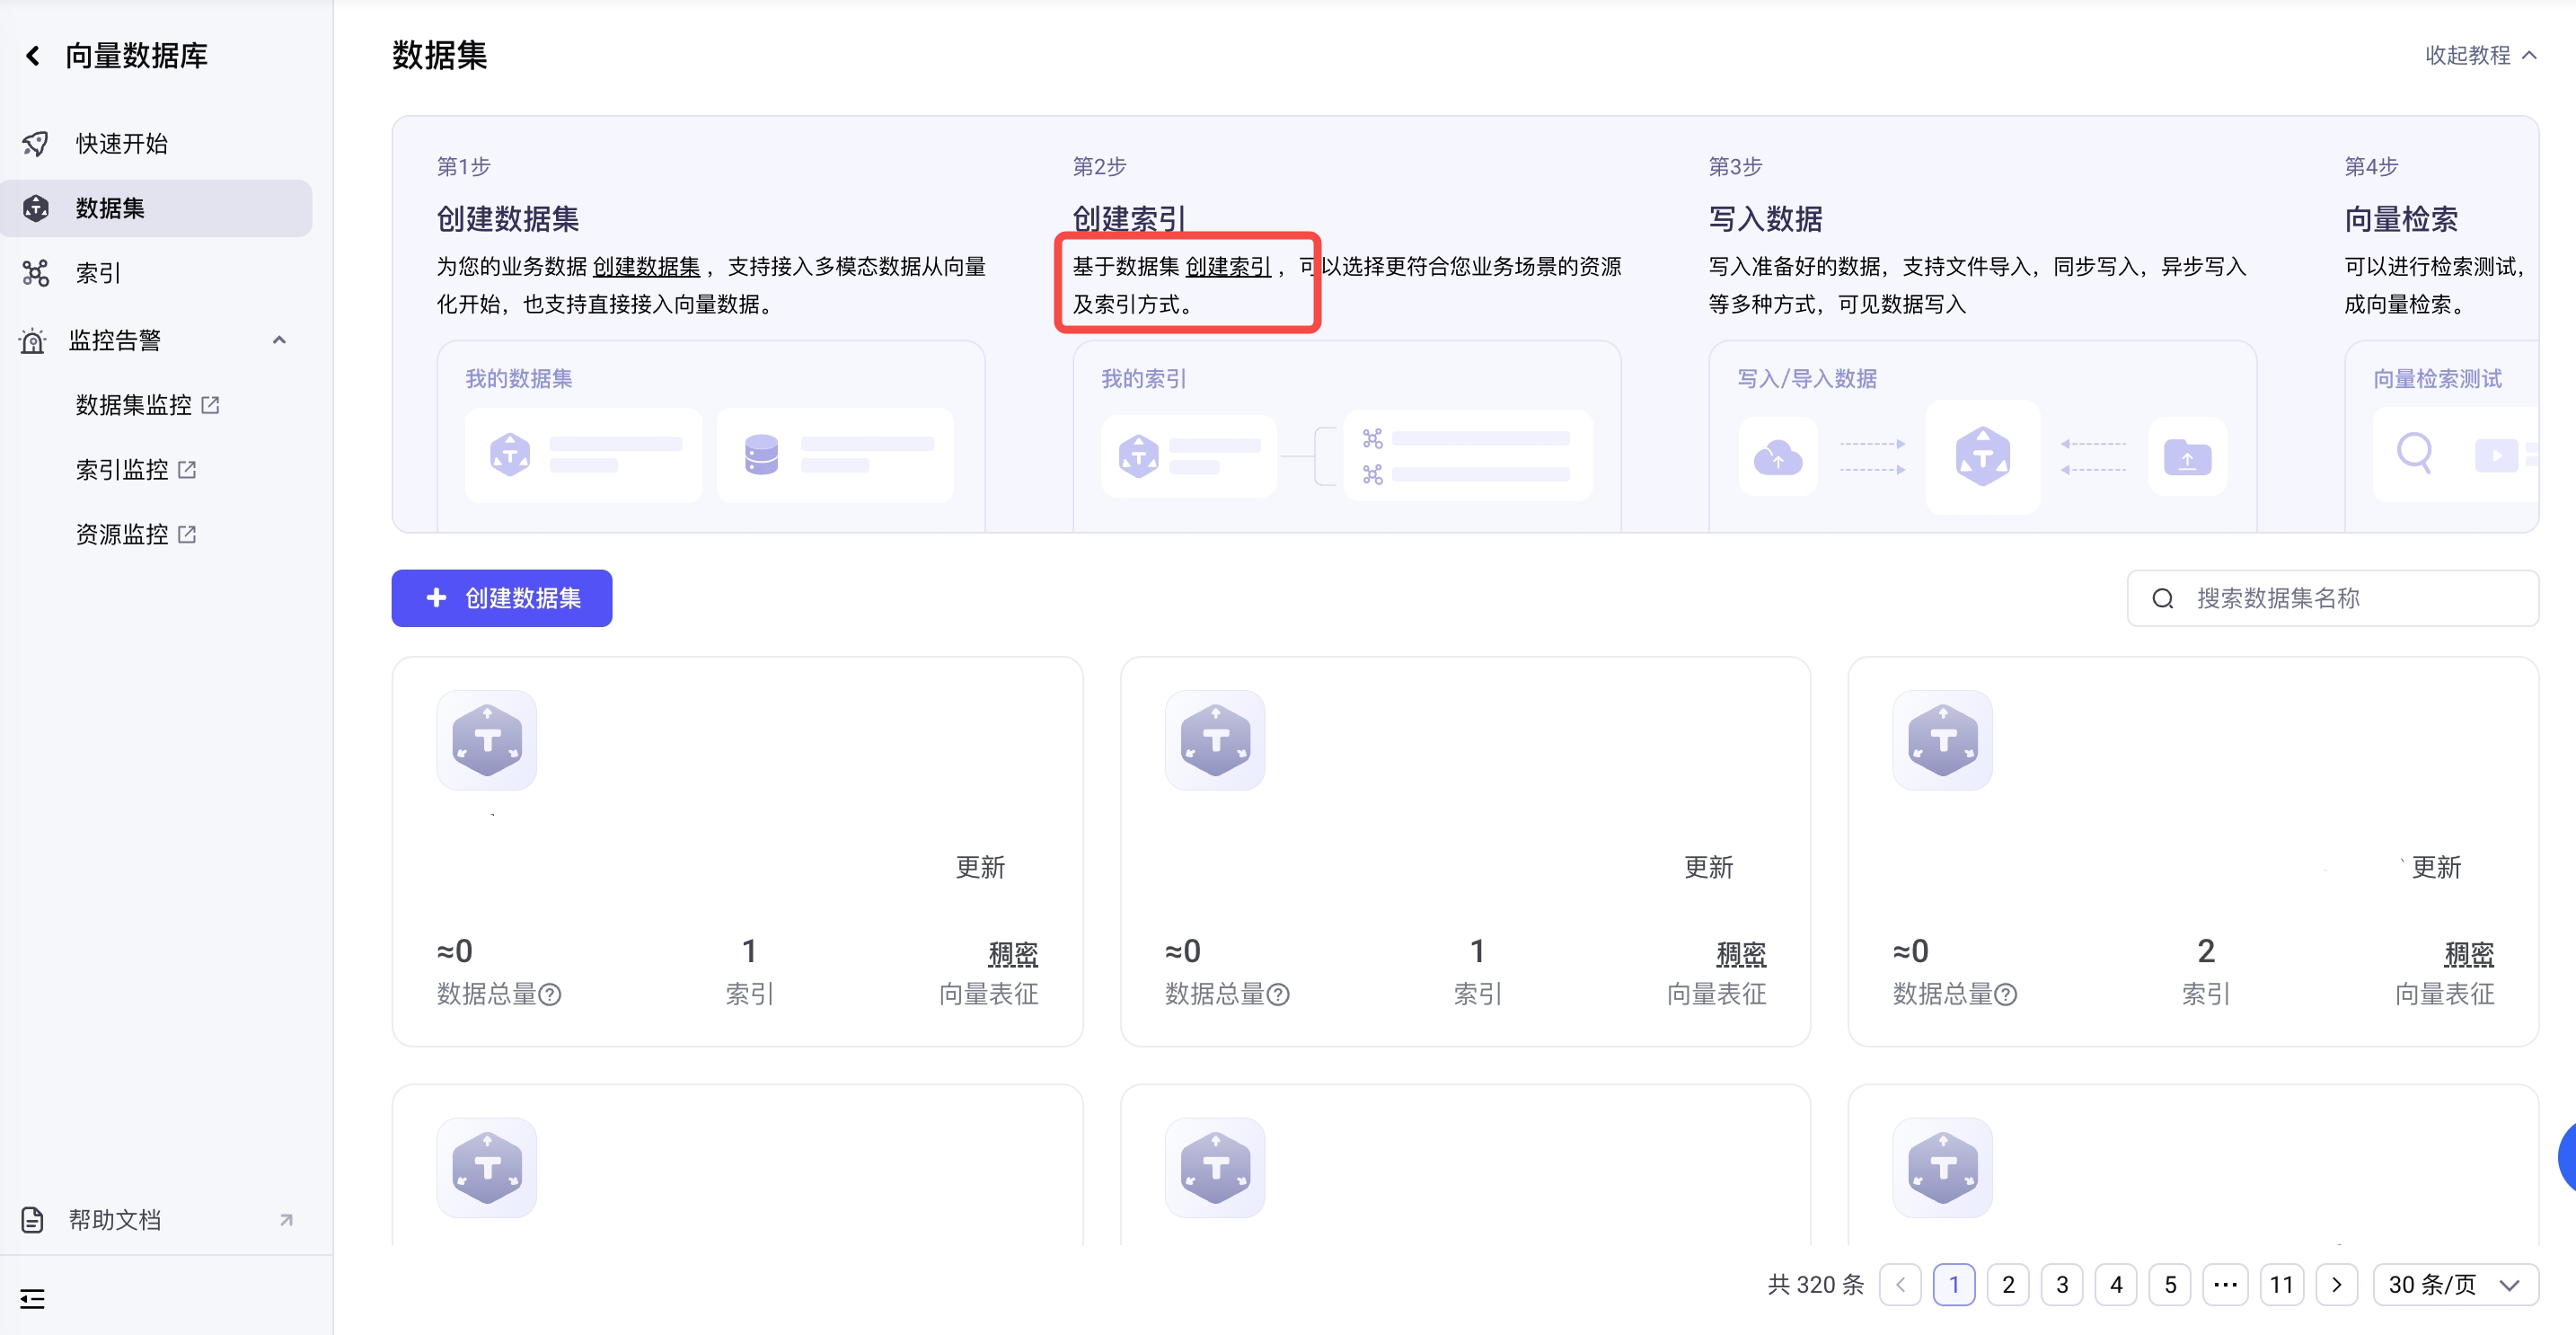Collapse the 监控告警 sidebar section
This screenshot has width=2576, height=1335.
click(279, 341)
